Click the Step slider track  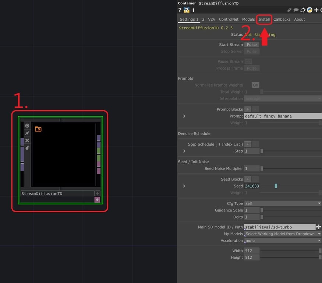point(291,151)
